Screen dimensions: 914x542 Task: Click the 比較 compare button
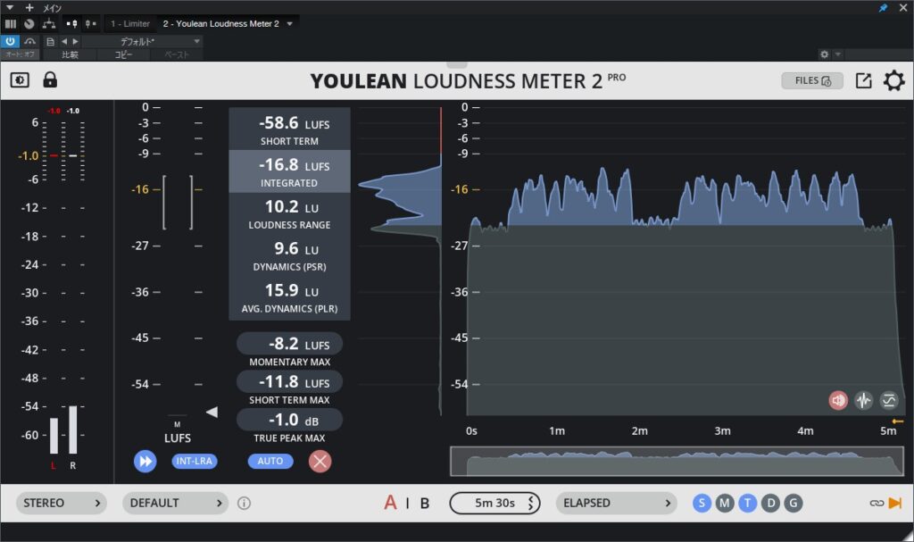coord(70,54)
